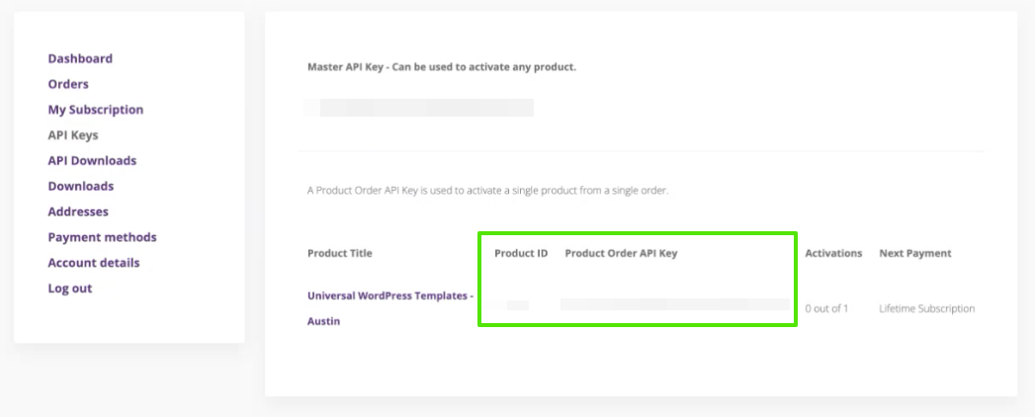Click the blurred Product ID value
This screenshot has width=1035, height=417.
(518, 305)
